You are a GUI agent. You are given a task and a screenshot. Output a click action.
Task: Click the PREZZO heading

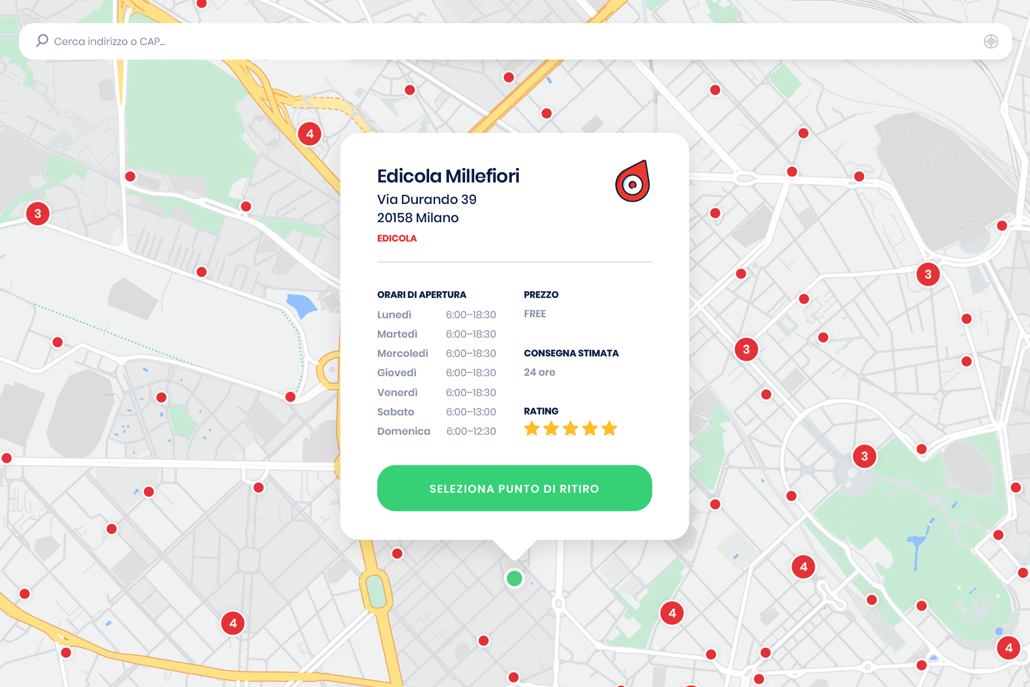click(x=541, y=295)
